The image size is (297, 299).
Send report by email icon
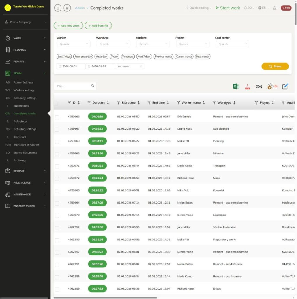tap(259, 86)
